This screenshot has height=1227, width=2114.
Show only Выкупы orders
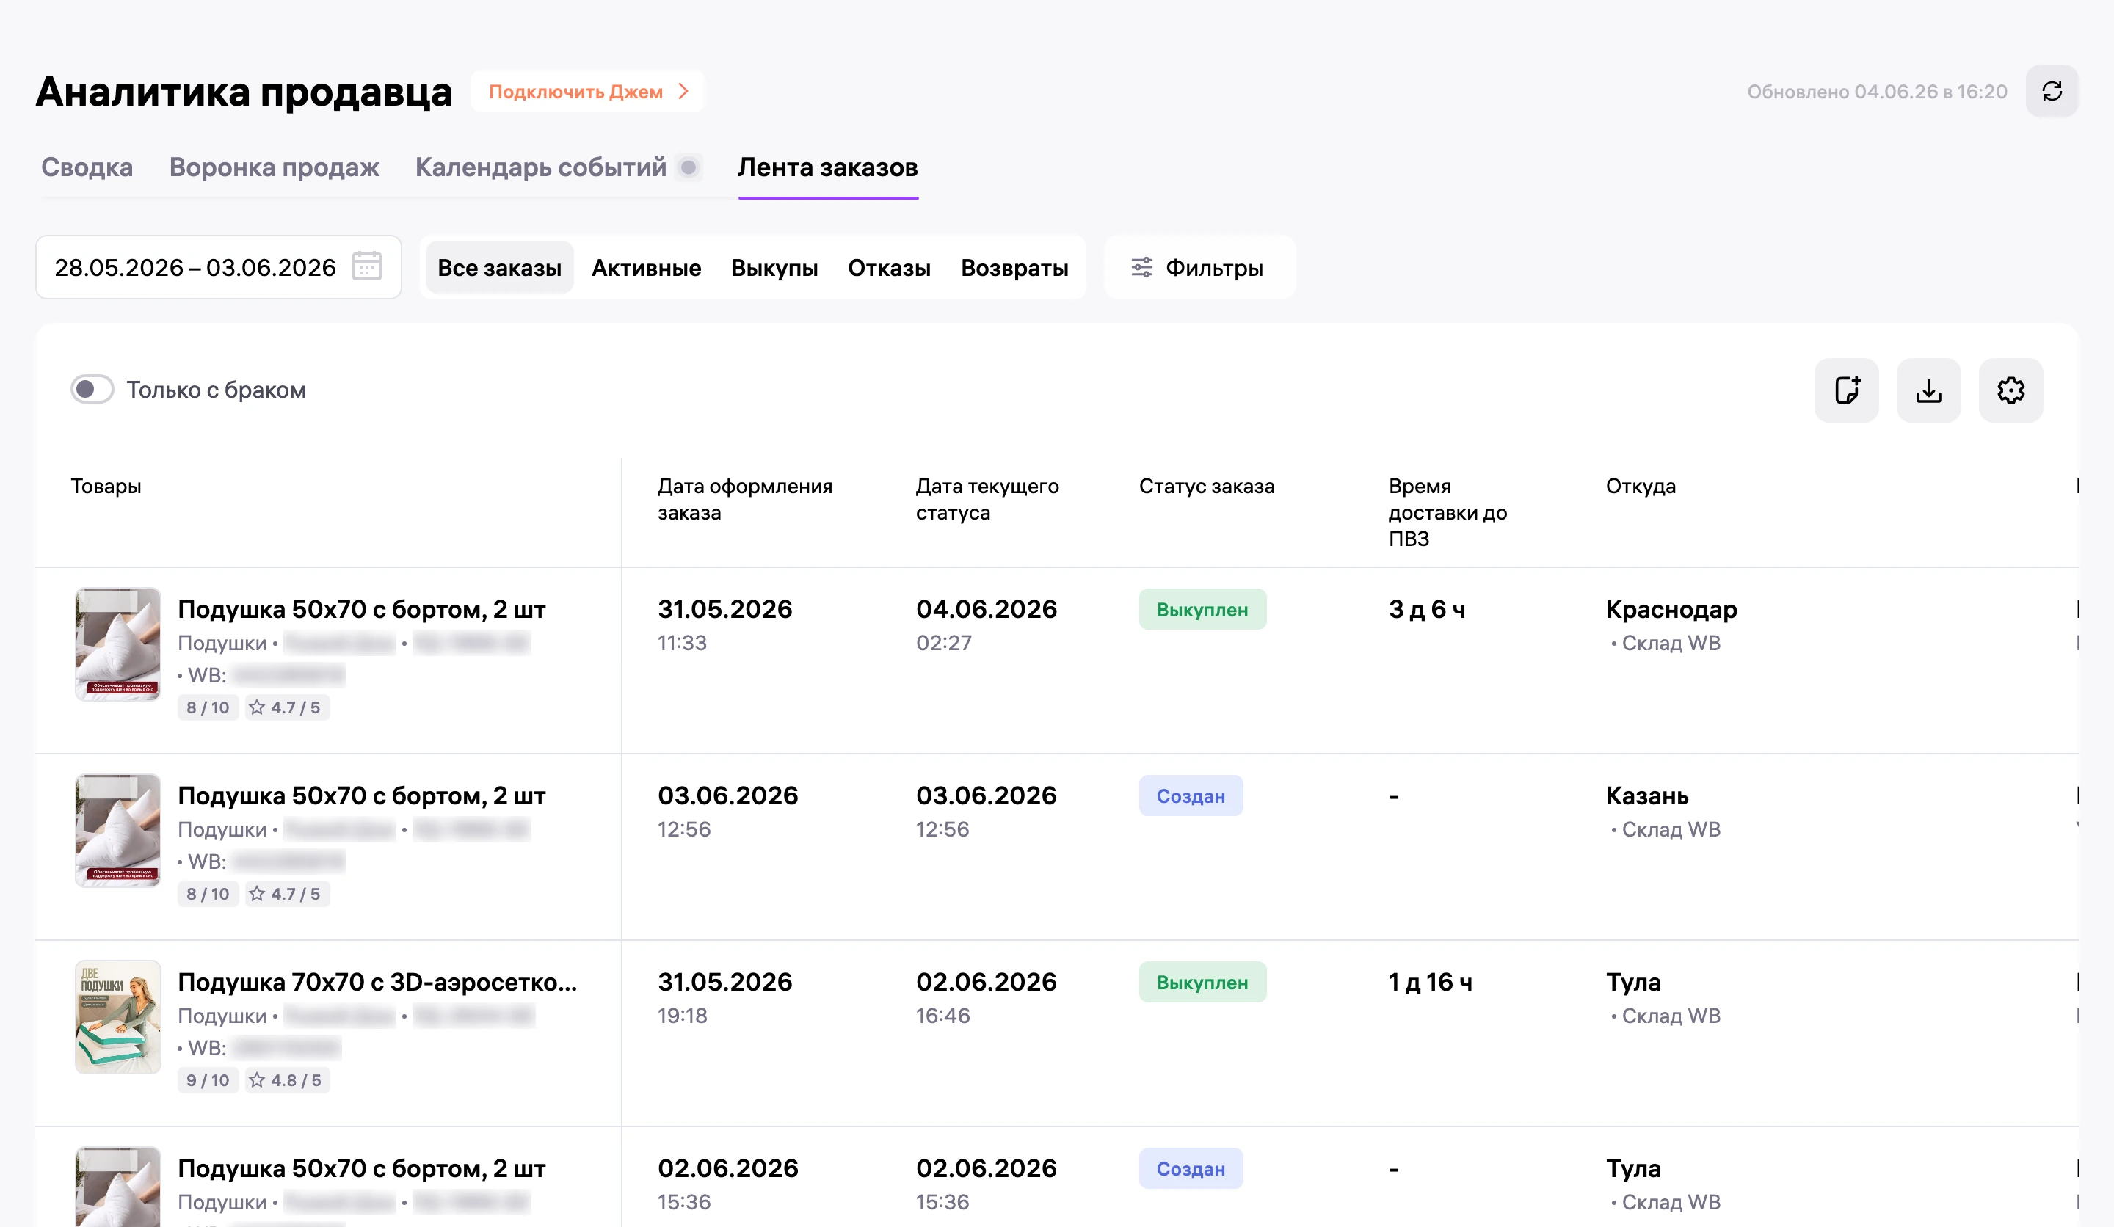point(774,268)
